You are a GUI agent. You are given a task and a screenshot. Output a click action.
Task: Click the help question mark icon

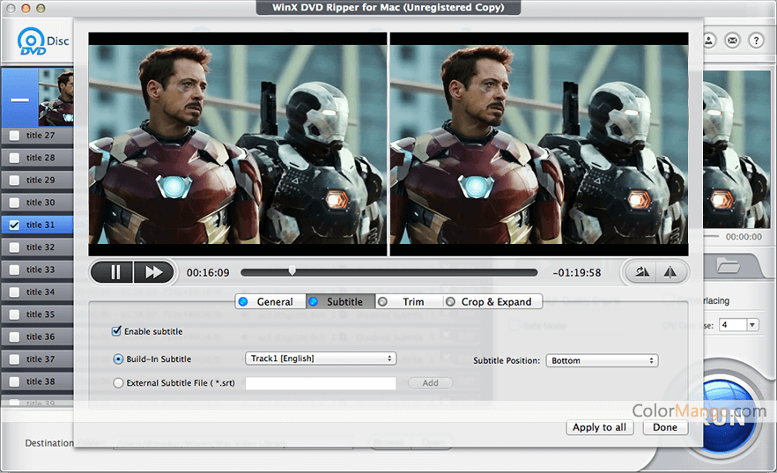pyautogui.click(x=756, y=41)
